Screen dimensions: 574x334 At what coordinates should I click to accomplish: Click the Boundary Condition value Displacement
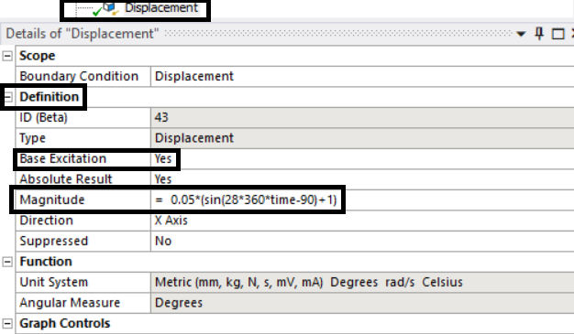pos(362,76)
